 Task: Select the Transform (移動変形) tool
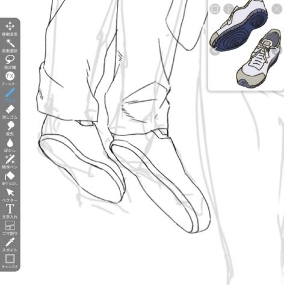tap(10, 27)
